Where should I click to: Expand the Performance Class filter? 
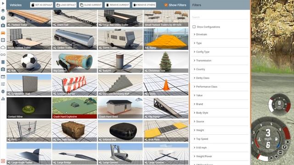click(220, 87)
